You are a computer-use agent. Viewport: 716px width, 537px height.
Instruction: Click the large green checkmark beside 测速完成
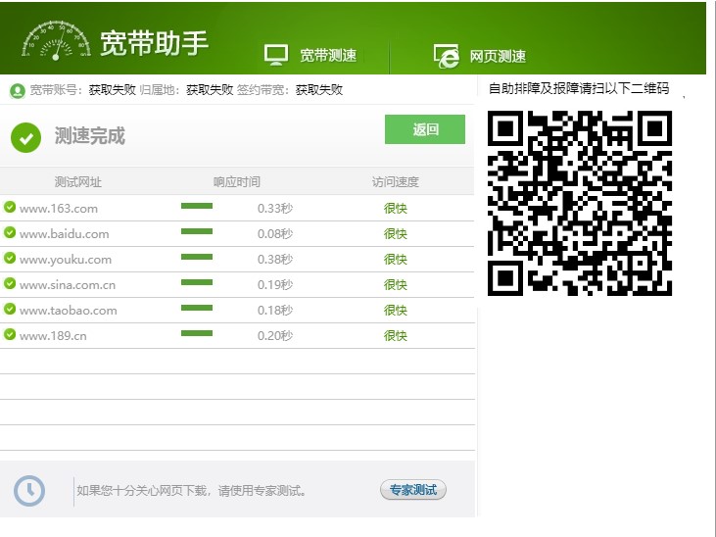(x=25, y=137)
